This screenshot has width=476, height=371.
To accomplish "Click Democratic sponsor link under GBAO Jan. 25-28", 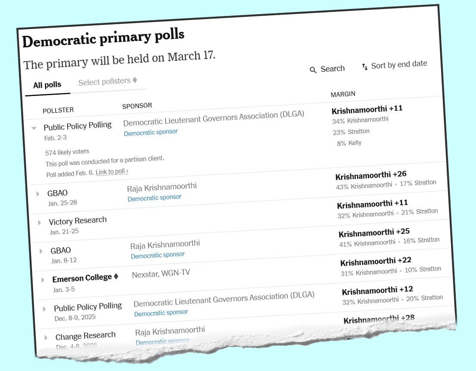I will pyautogui.click(x=154, y=198).
